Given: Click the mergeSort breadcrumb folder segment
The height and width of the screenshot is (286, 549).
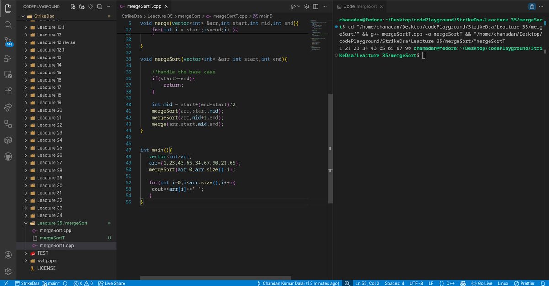Looking at the screenshot, I should (189, 16).
